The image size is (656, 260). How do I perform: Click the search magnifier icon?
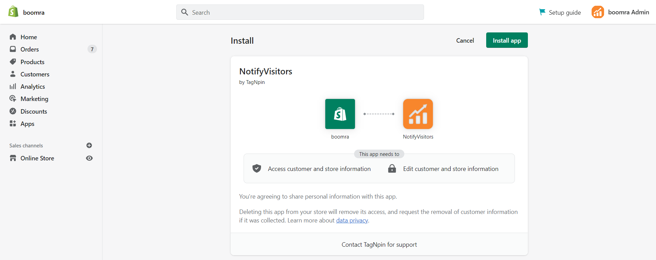click(185, 12)
